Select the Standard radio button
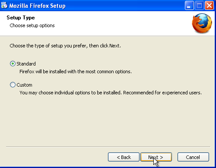216x168 pixels. (13, 64)
